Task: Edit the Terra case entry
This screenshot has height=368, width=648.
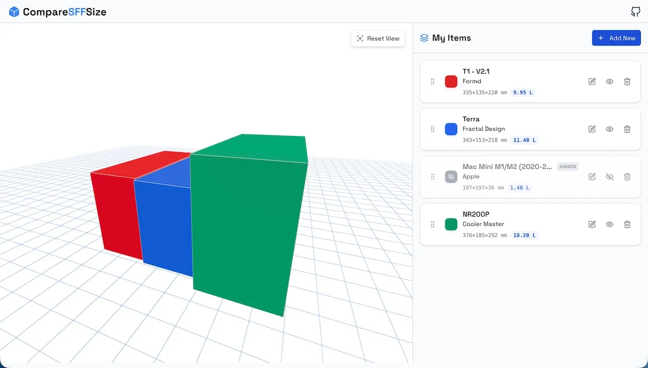Action: pos(592,129)
